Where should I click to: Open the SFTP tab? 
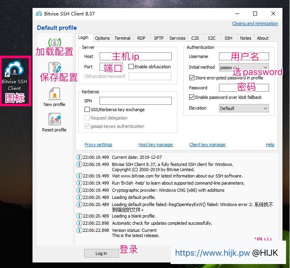tap(158, 38)
